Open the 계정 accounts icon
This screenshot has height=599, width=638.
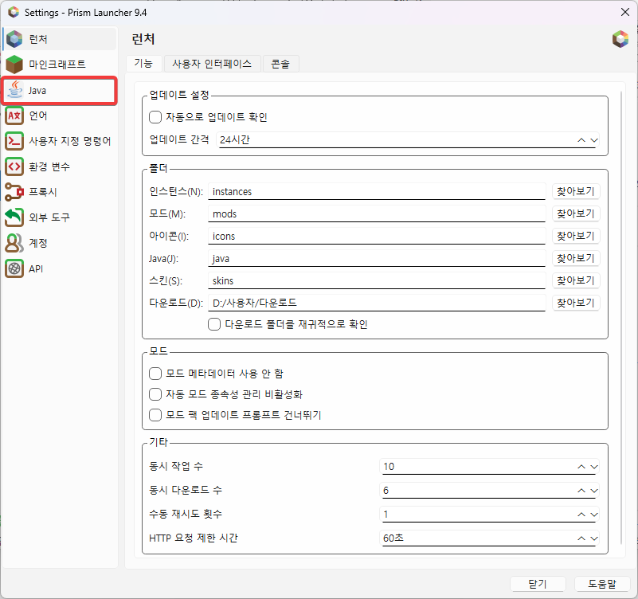14,243
